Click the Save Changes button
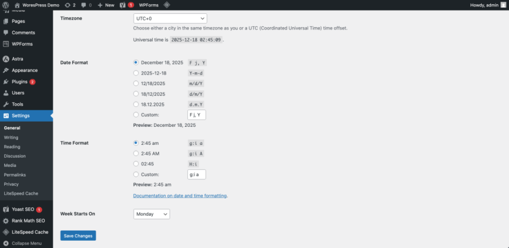 (78, 236)
